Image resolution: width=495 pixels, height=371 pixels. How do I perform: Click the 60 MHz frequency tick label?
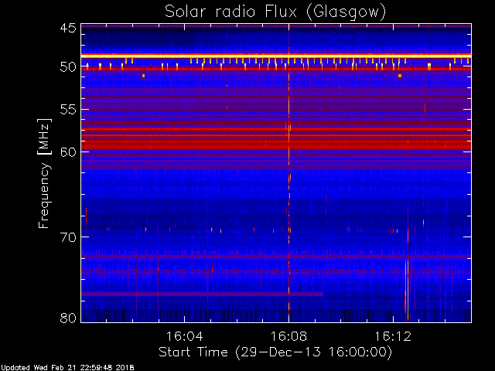tap(68, 152)
